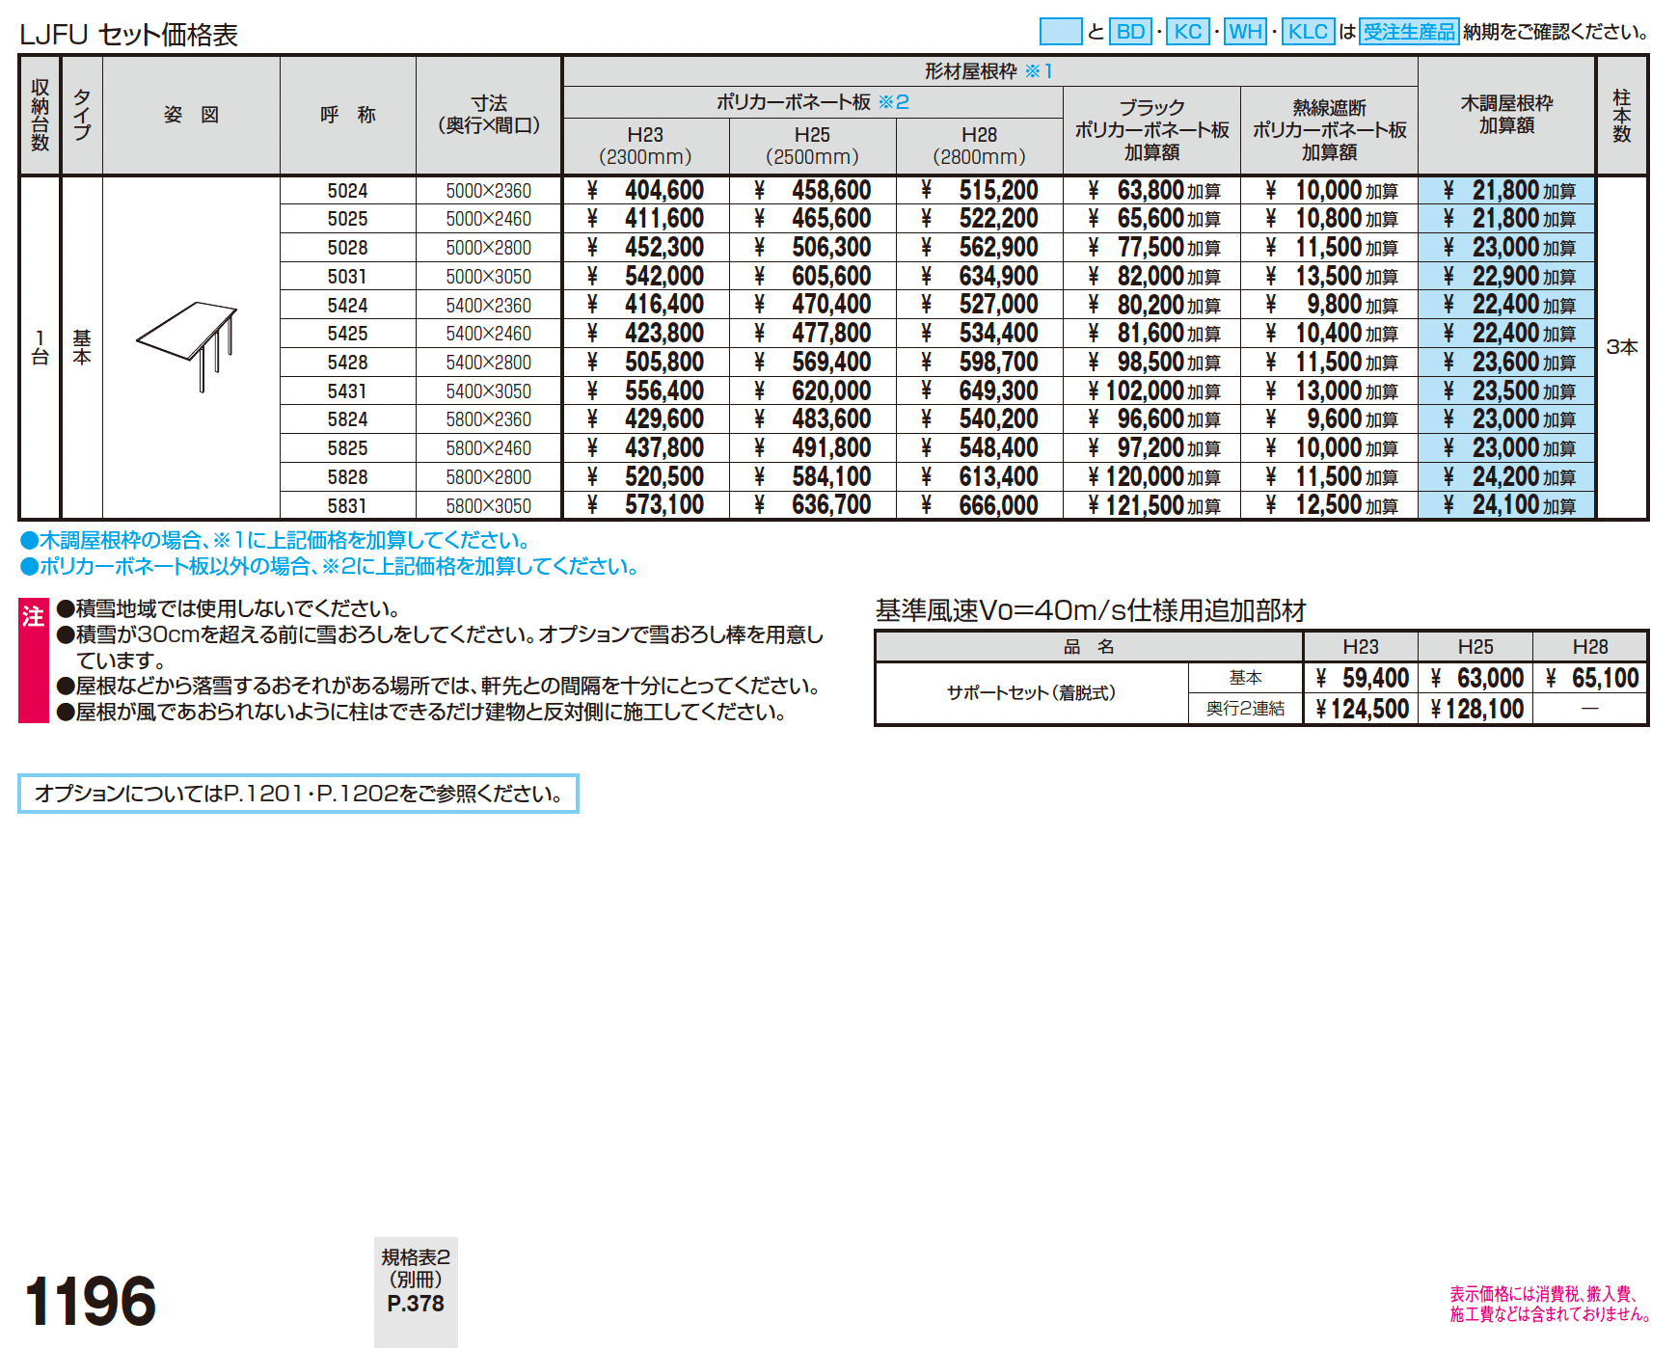Expand the 形材屋根枠 ※1 header group
This screenshot has width=1678, height=1348.
point(987,69)
